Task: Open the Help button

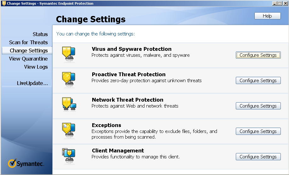Action: (x=268, y=16)
